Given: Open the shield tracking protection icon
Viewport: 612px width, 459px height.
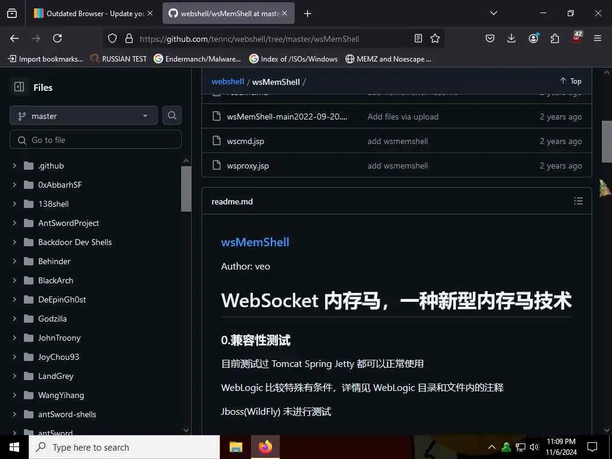Looking at the screenshot, I should pyautogui.click(x=112, y=38).
